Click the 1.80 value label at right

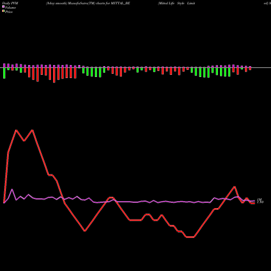click(260, 202)
